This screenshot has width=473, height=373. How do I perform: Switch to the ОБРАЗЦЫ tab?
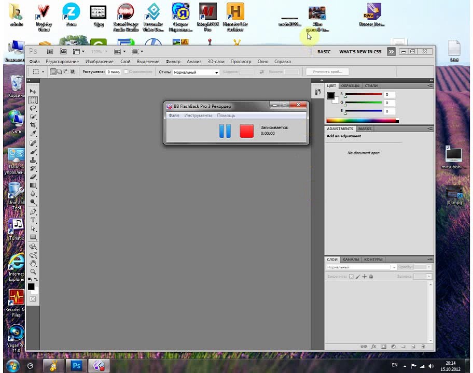tap(350, 86)
